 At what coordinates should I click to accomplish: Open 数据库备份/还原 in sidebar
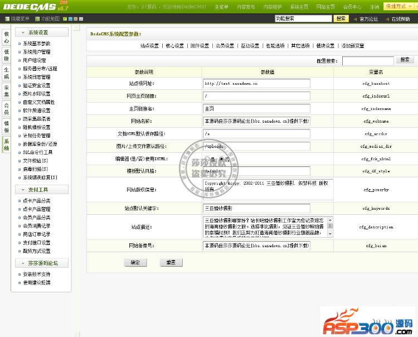tap(40, 144)
